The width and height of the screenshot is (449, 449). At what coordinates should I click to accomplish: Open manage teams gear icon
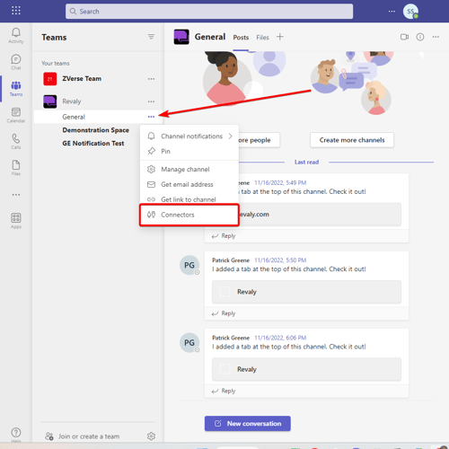(x=151, y=436)
